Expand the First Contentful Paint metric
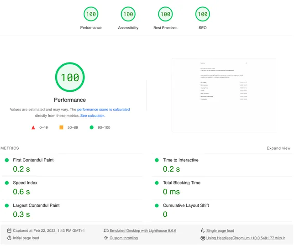294x246 pixels. pyautogui.click(x=33, y=160)
